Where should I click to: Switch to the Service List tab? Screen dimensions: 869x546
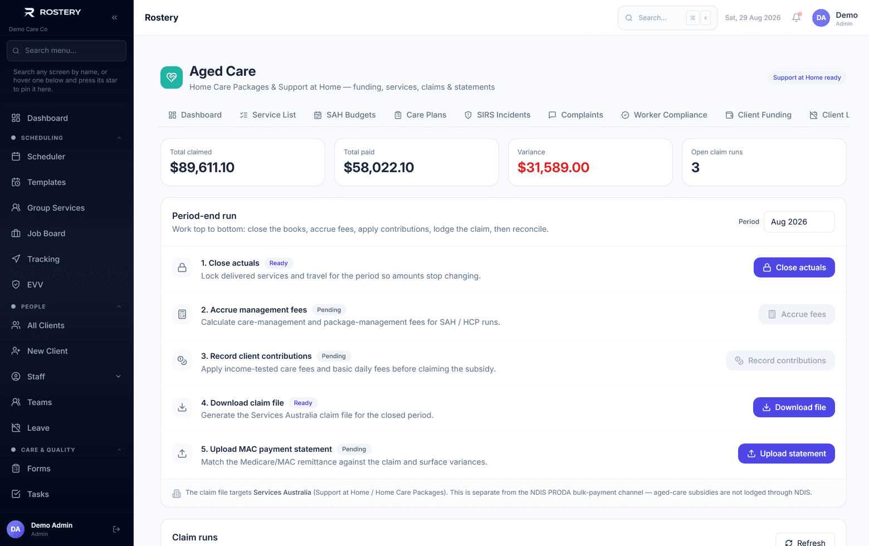coord(268,115)
